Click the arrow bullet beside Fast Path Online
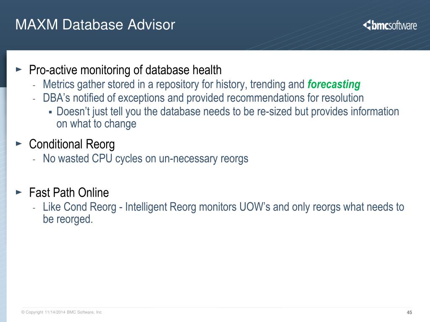Viewport: 430px width, 322px height. (x=19, y=192)
